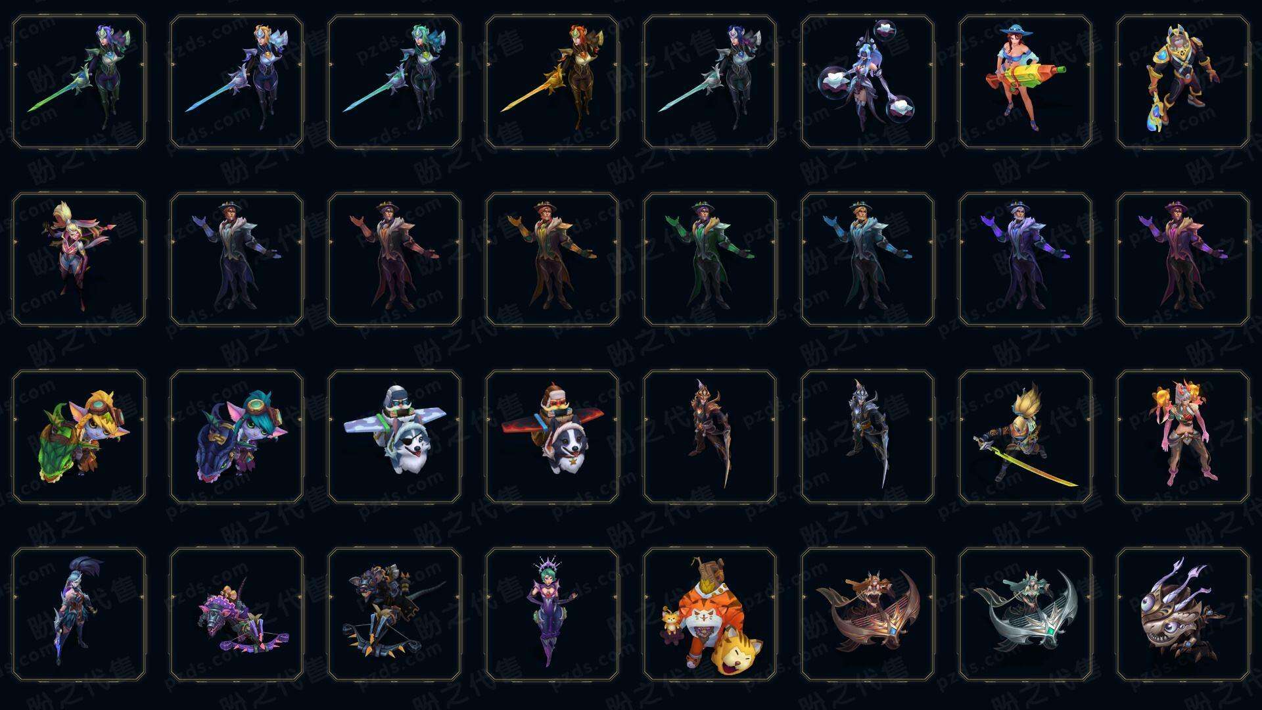Select the green sword lady chroma

(79, 82)
